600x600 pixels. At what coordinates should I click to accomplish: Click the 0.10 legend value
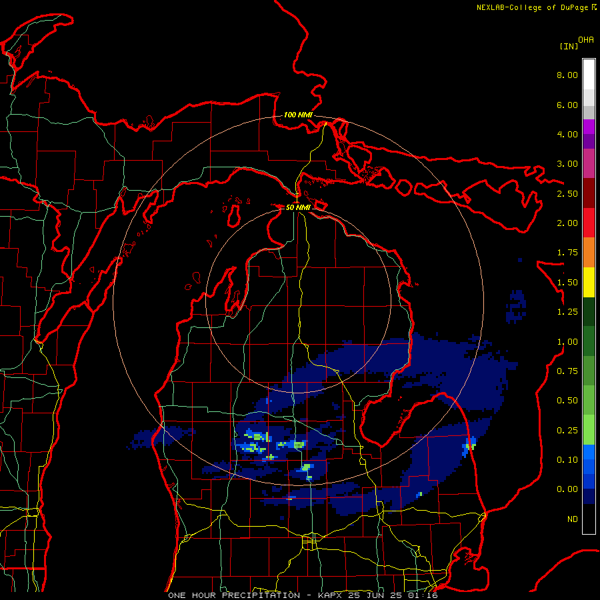click(567, 460)
